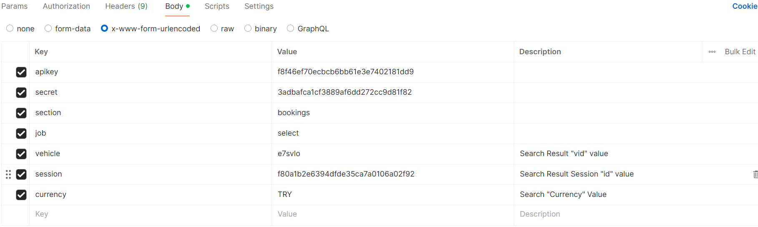Click the empty Key input field
Viewport: 758px width, 227px height.
(x=150, y=214)
